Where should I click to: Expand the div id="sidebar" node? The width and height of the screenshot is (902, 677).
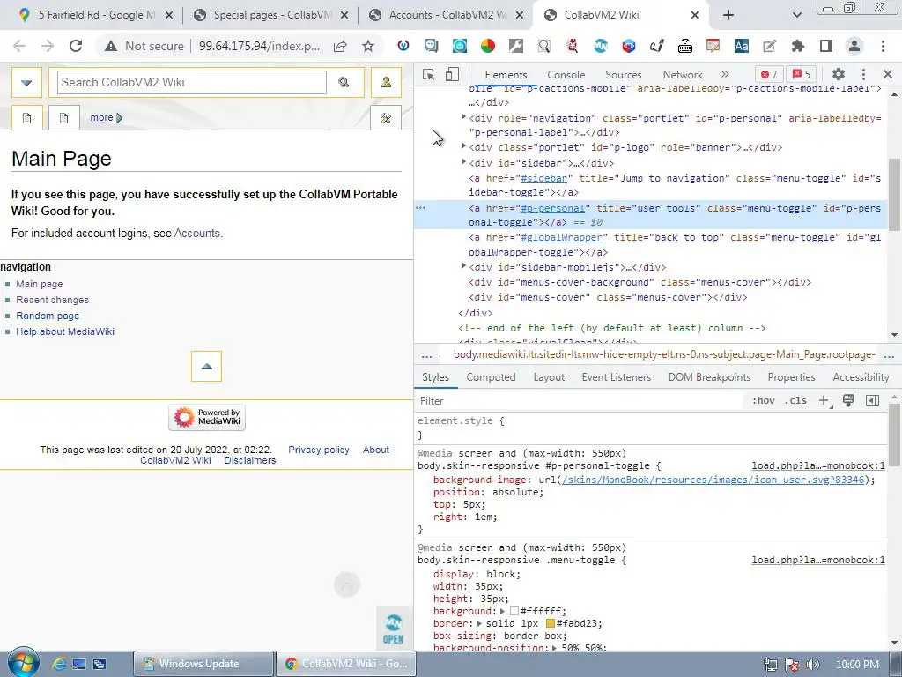coord(463,162)
